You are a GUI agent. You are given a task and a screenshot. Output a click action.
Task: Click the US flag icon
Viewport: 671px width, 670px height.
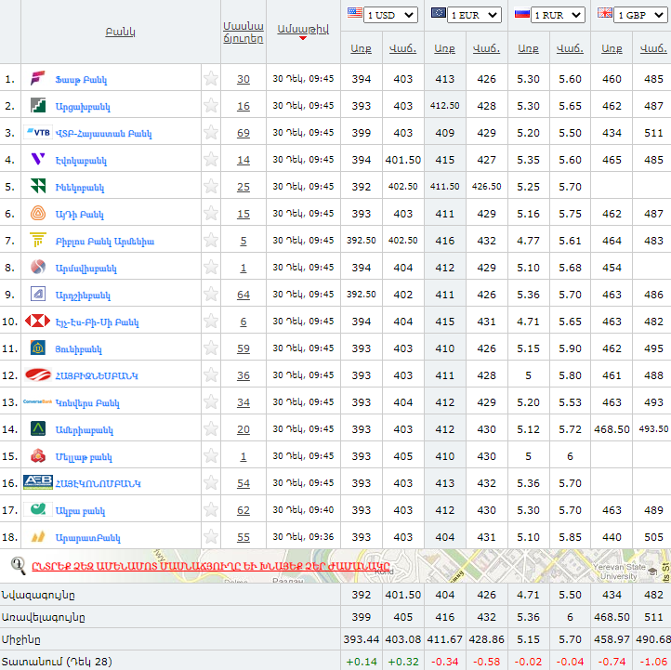(355, 12)
